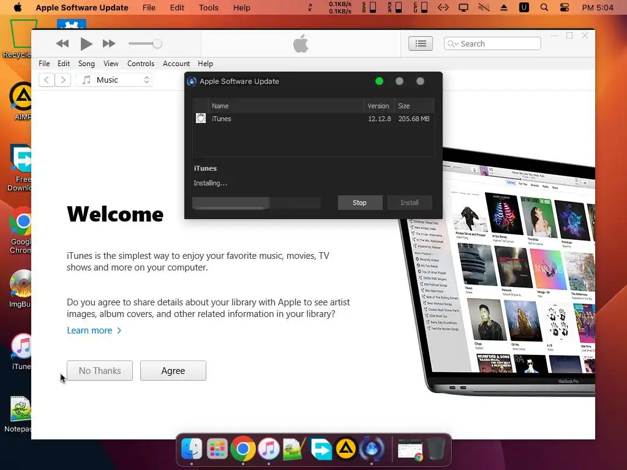
Task: Open the Apple menu in top bar
Action: [x=18, y=7]
